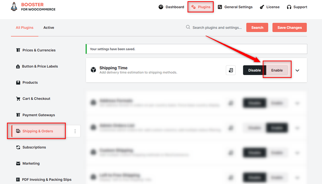Open Shipping Time documentation icon
Image resolution: width=322 pixels, height=184 pixels.
[231, 70]
